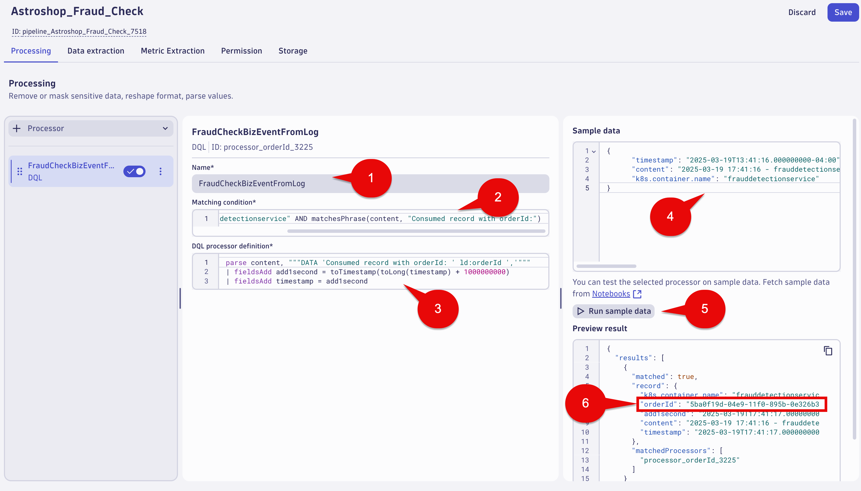Screen dimensions: 861x491
Task: Grab the drag handle of FraudCheckBizEventFromLog processor
Action: coord(20,171)
